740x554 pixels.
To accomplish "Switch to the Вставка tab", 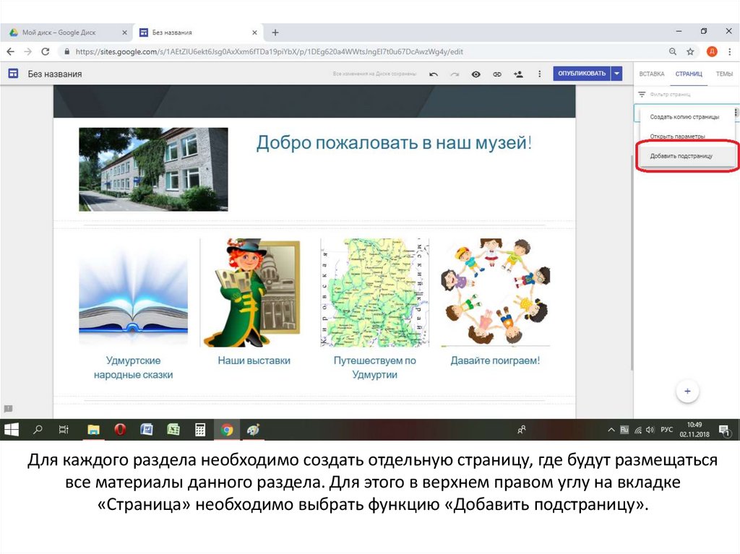I will point(651,74).
